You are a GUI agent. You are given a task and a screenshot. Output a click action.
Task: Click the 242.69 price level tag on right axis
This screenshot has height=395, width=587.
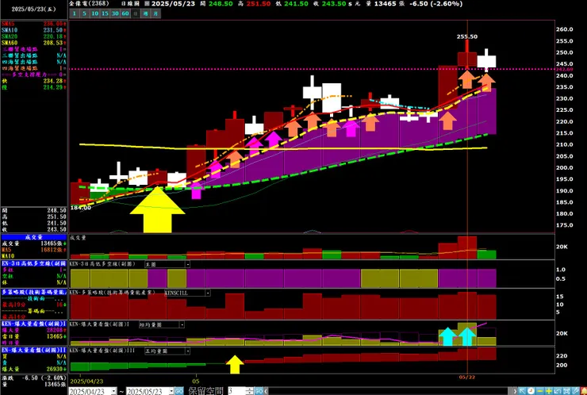tap(564, 69)
